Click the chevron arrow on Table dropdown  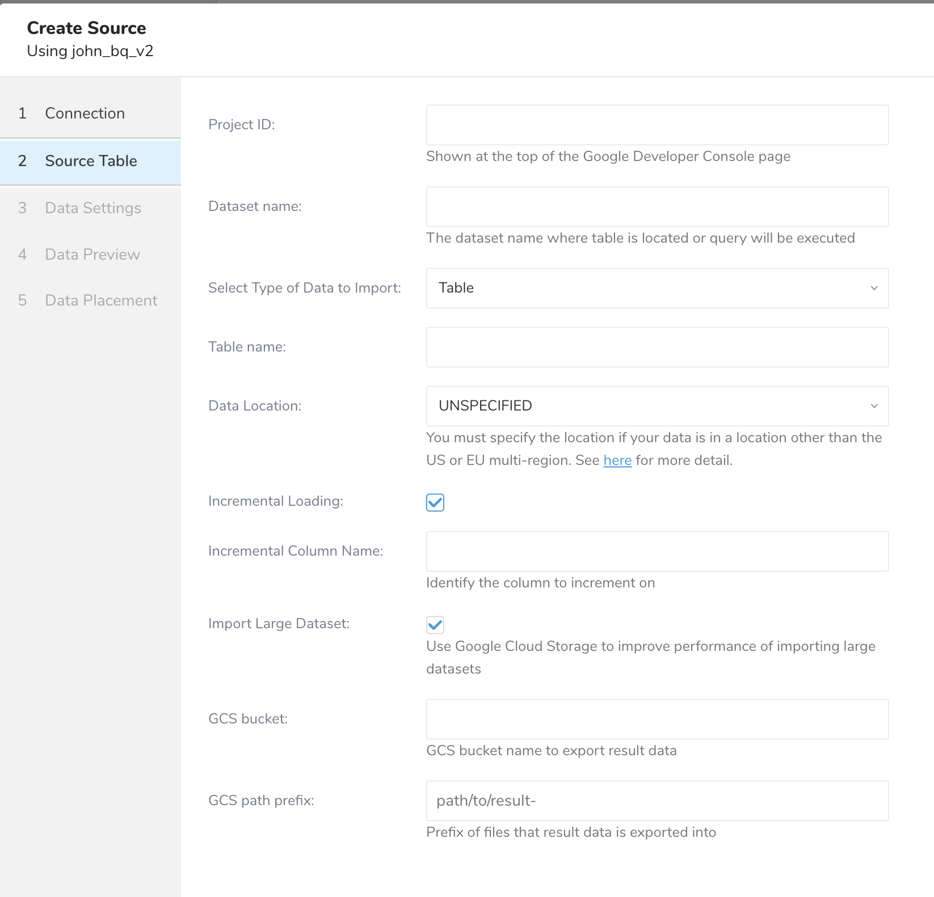pyautogui.click(x=874, y=288)
